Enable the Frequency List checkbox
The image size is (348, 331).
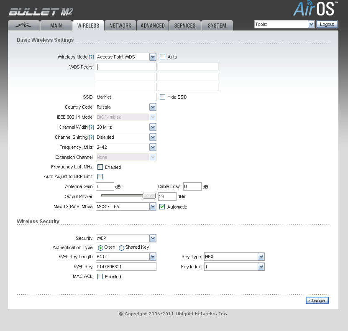[x=100, y=167]
